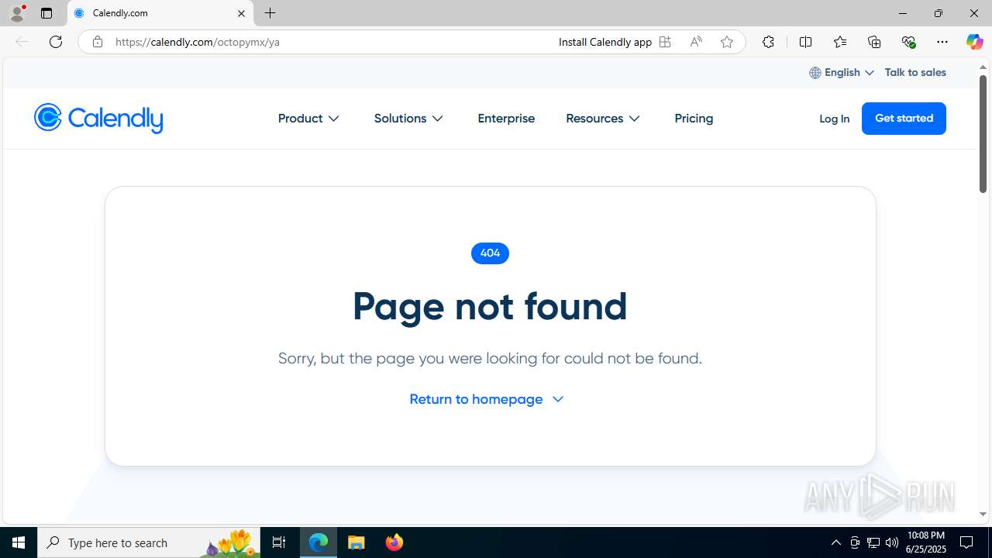Expand the Resources dropdown menu
992x558 pixels.
click(603, 119)
